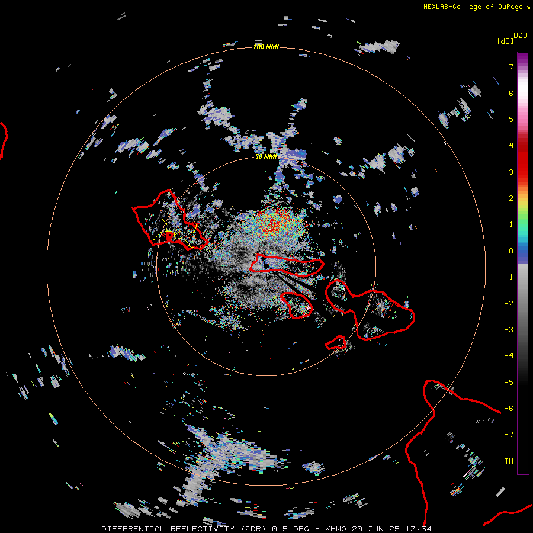Click the purple top of the color scale
Screen dimensions: 533x533
click(523, 58)
